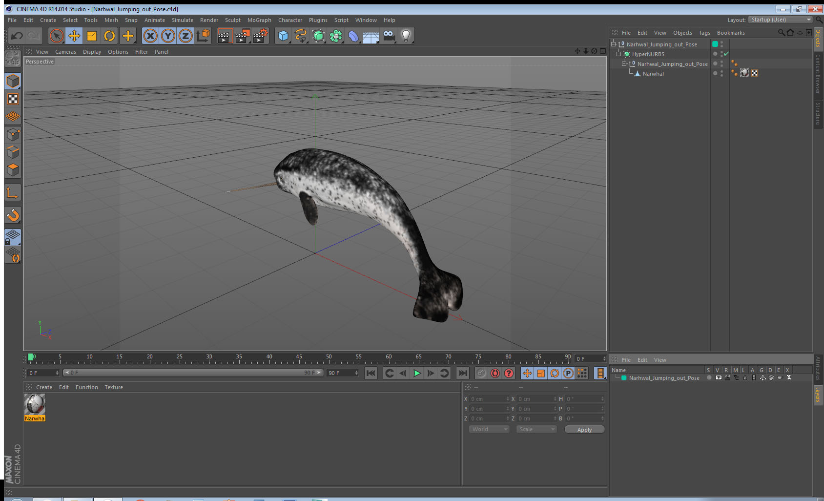Image resolution: width=824 pixels, height=501 pixels.
Task: Add a HyperNURBS generator object
Action: pos(318,36)
